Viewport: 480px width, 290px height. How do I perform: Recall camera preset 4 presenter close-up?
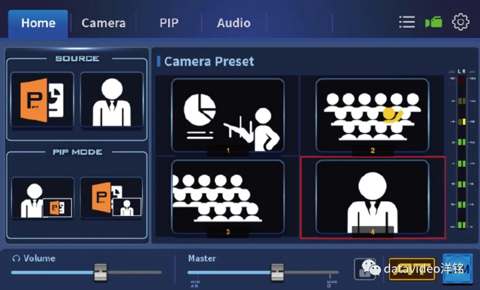(x=372, y=196)
